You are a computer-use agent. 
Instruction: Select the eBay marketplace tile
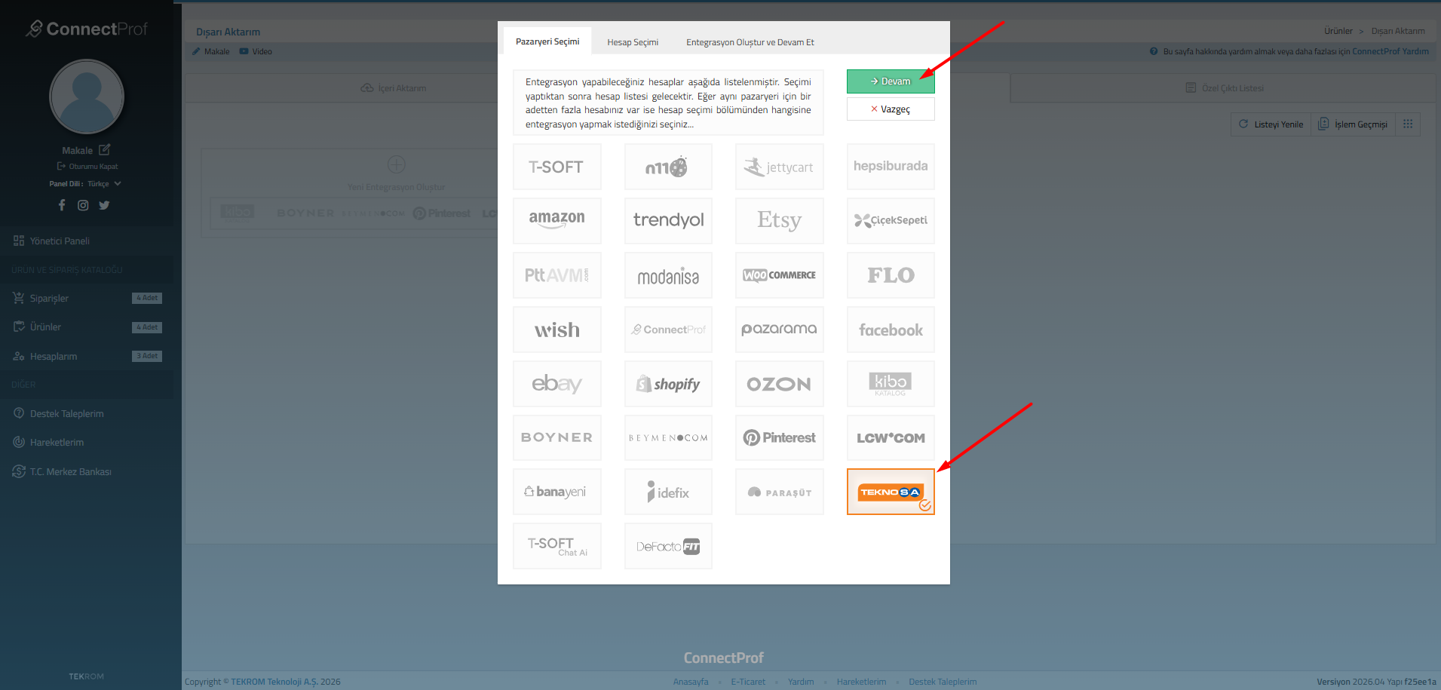click(x=556, y=384)
